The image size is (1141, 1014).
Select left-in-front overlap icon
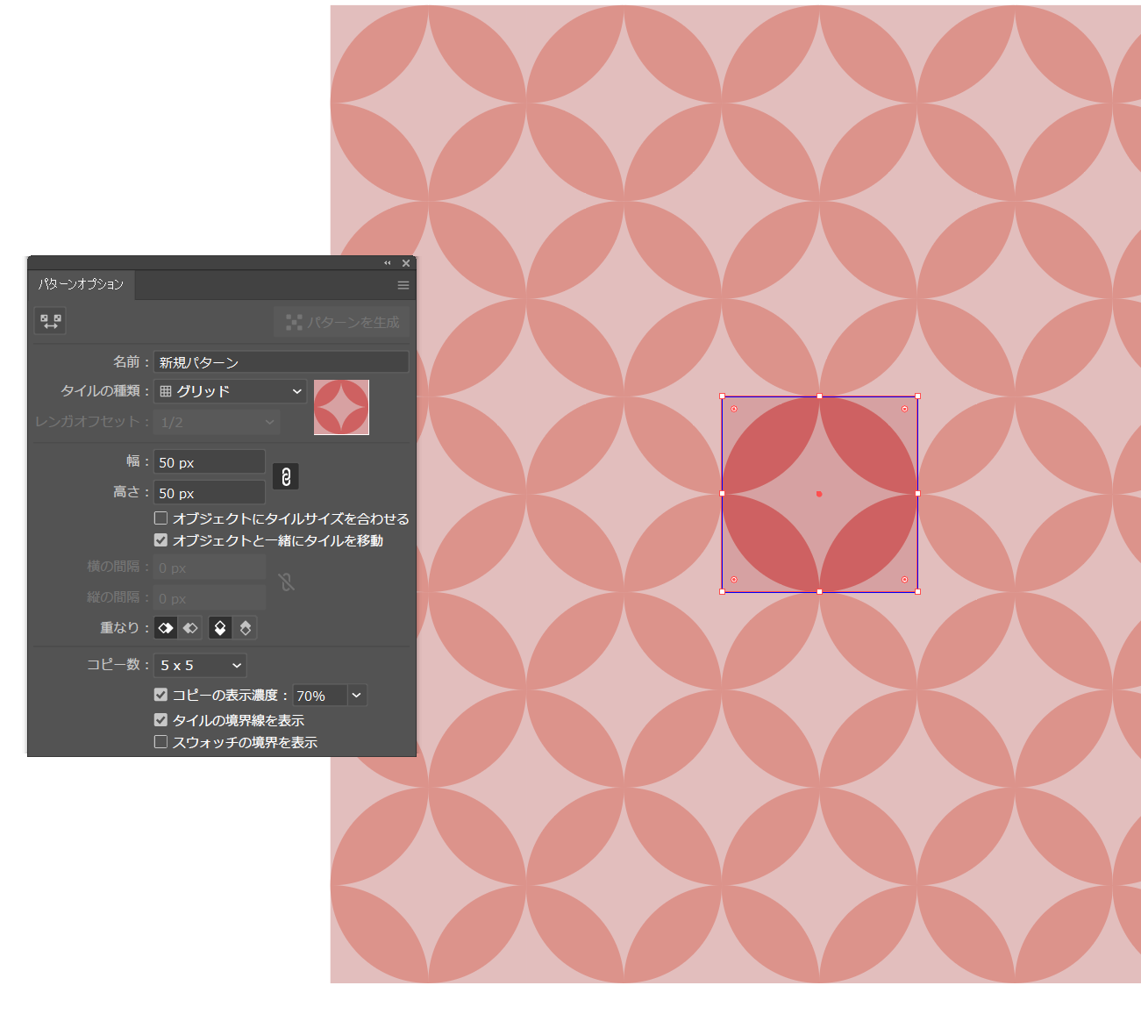point(166,628)
